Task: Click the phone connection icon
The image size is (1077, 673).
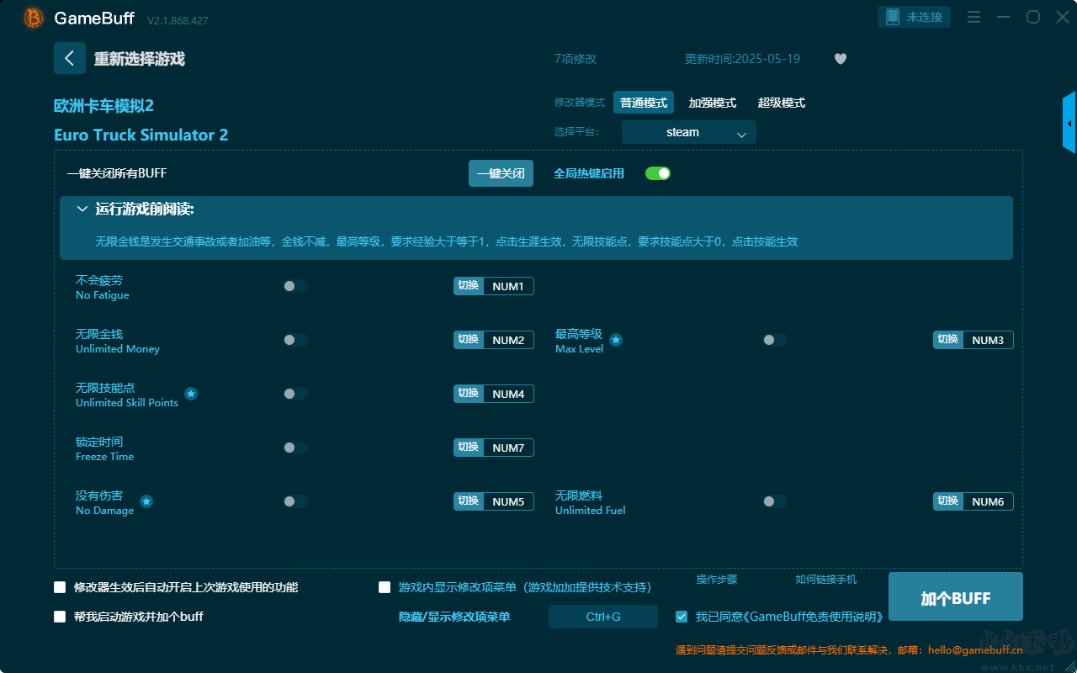Action: pos(893,17)
